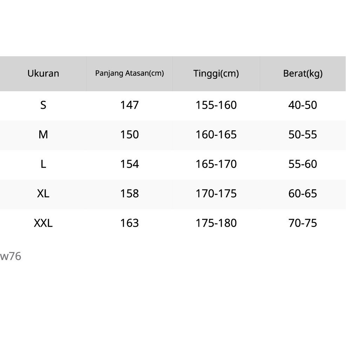Select the 60-65 weight range
346x346 pixels.
pos(302,193)
